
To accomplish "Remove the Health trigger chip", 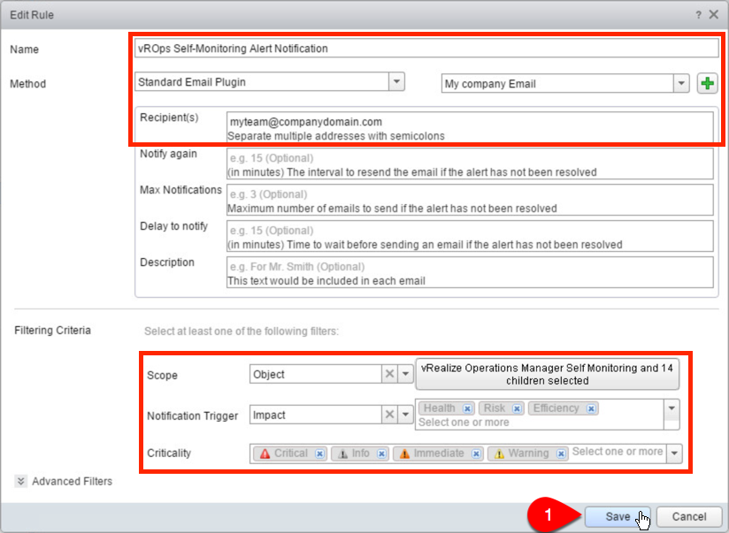I will pos(466,408).
